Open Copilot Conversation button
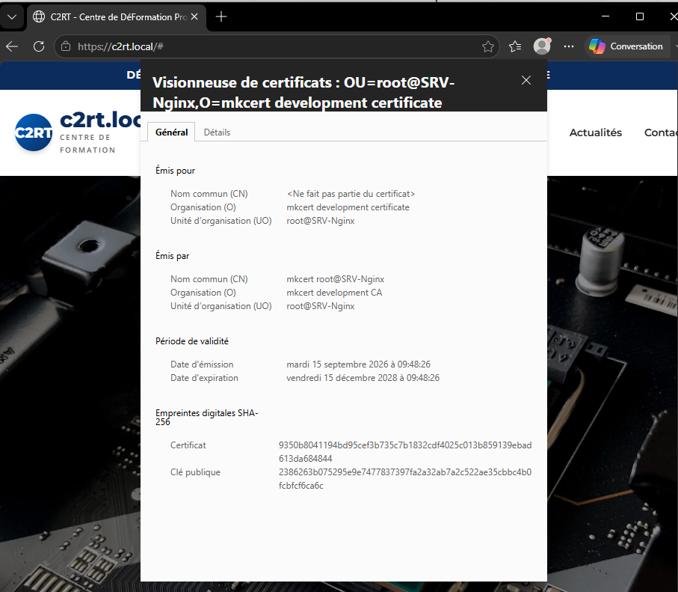The width and height of the screenshot is (678, 592). point(626,46)
